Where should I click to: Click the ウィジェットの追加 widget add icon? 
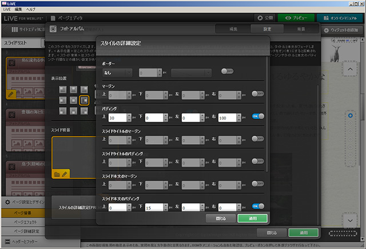pos(327,29)
